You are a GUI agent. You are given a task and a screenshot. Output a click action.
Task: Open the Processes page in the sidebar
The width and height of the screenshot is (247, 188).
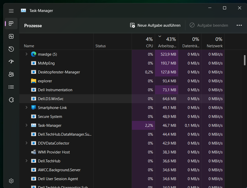coord(11,24)
